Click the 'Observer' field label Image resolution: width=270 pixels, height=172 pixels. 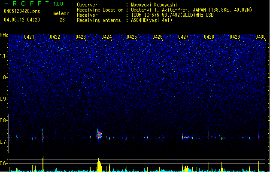87,5
